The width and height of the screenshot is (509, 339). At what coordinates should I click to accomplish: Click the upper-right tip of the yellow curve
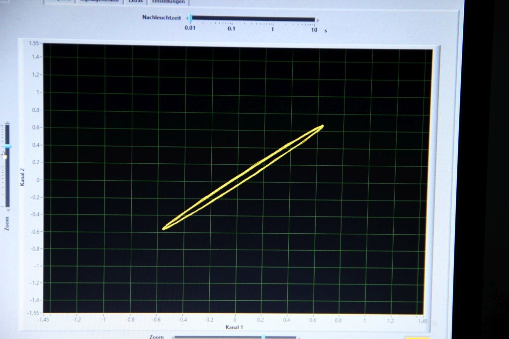[x=322, y=126]
